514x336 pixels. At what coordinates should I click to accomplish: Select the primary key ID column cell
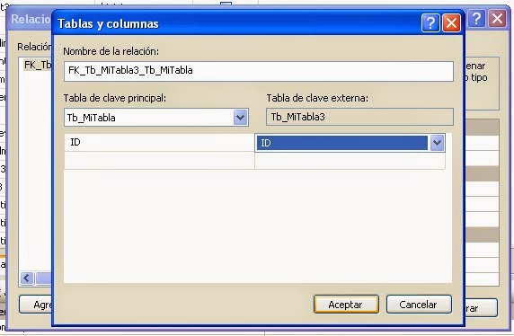[x=159, y=142]
